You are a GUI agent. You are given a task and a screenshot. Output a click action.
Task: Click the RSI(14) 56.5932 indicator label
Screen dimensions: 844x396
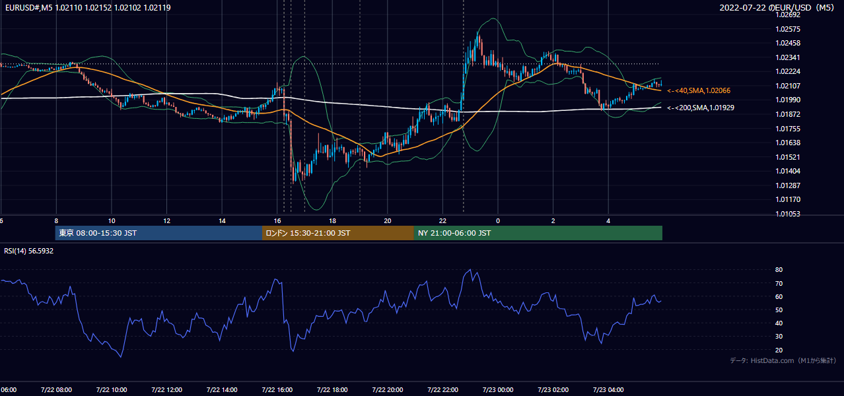pyautogui.click(x=29, y=251)
